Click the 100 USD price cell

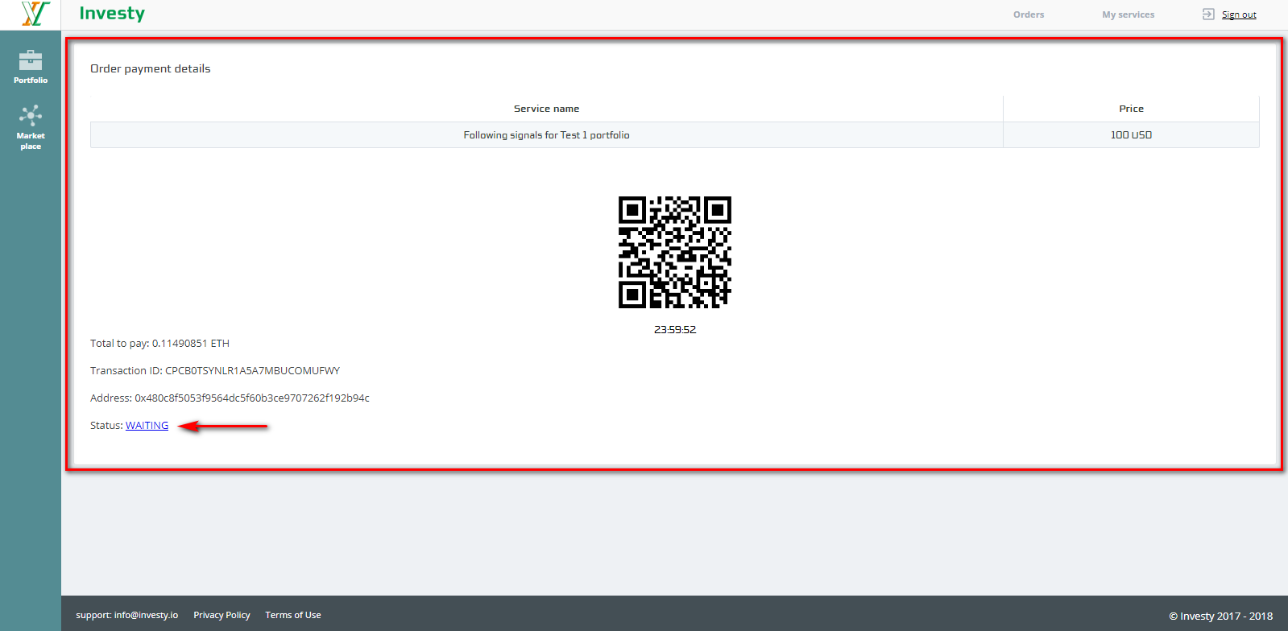(x=1131, y=135)
